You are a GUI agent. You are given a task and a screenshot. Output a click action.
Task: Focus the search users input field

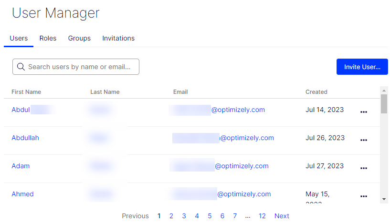(x=76, y=67)
